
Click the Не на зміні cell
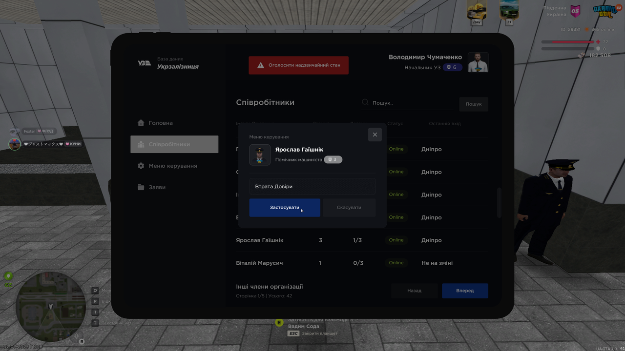pos(437,263)
